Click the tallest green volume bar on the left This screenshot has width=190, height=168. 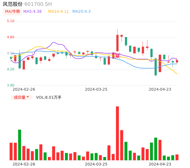[19, 145]
